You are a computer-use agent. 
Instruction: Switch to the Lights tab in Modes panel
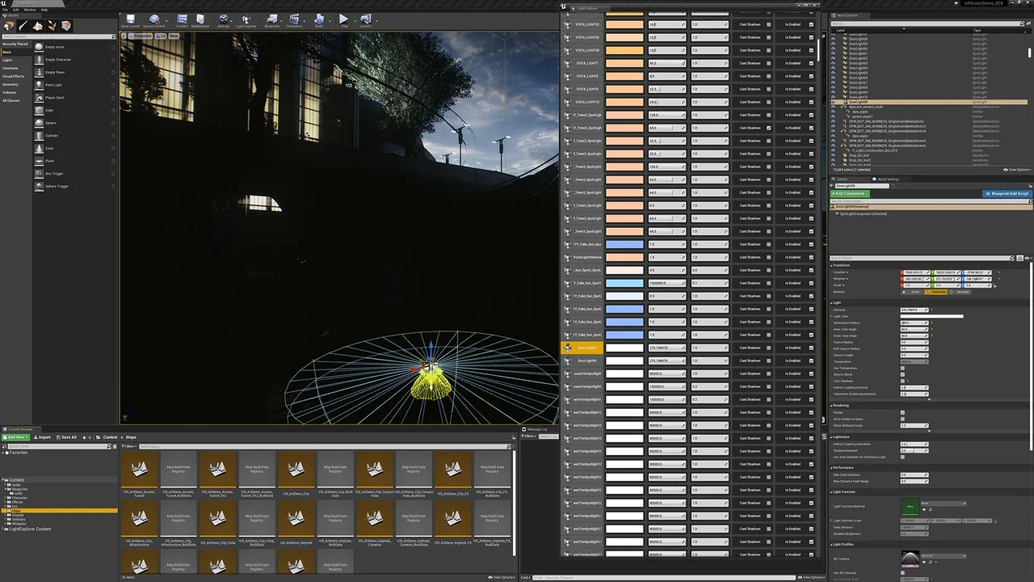click(x=8, y=60)
